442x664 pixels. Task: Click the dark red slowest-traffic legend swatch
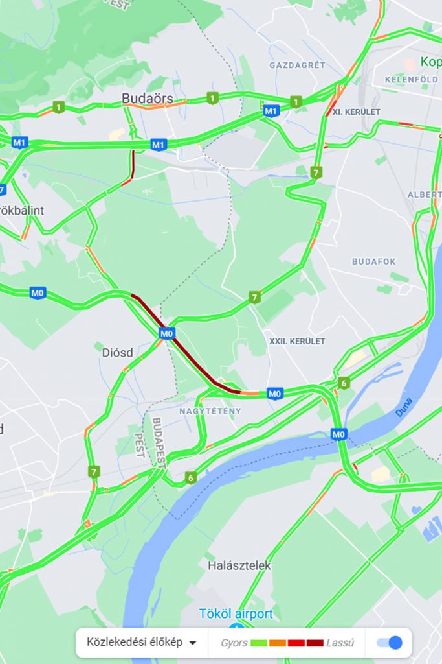pos(315,643)
